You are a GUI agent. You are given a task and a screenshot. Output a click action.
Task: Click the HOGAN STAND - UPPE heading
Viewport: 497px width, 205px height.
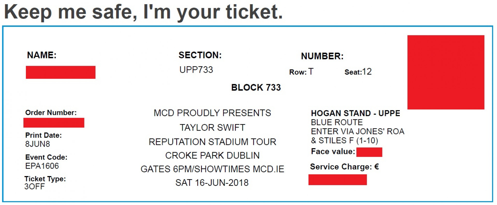[x=355, y=113]
